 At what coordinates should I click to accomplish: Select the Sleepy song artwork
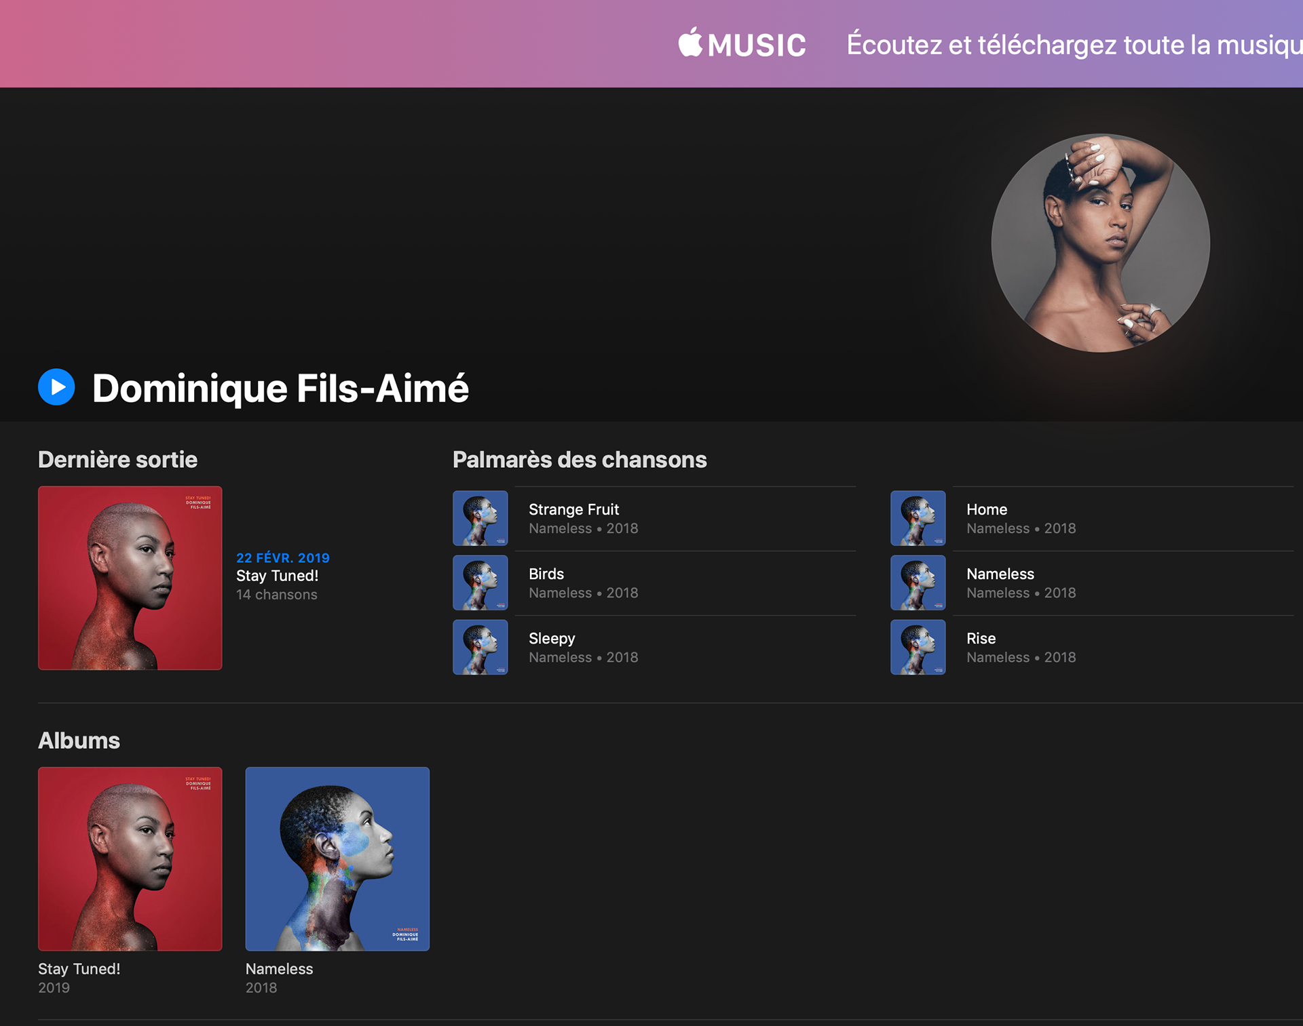coord(480,647)
